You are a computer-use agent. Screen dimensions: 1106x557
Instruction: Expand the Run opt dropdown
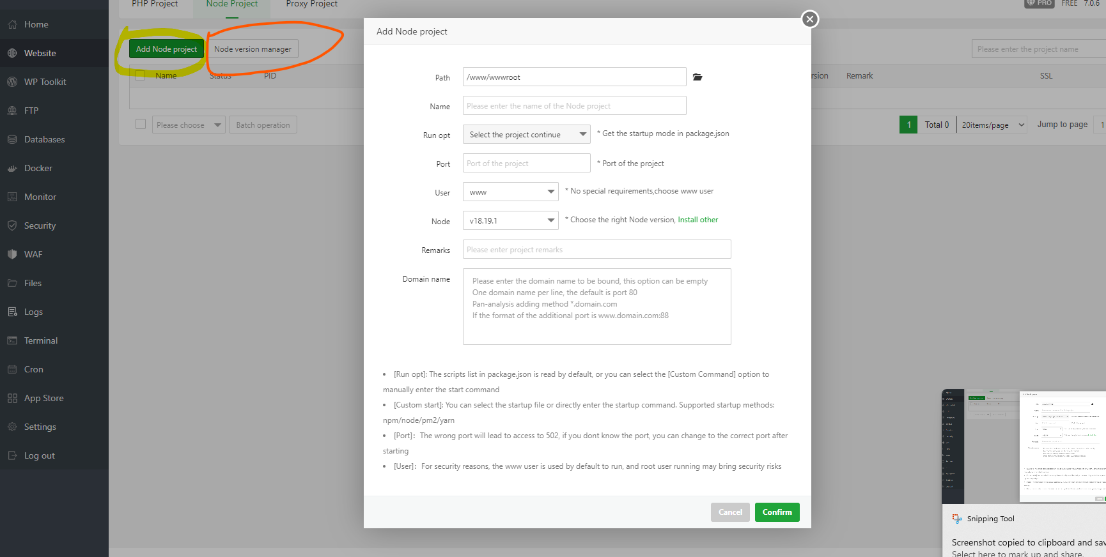pyautogui.click(x=526, y=134)
